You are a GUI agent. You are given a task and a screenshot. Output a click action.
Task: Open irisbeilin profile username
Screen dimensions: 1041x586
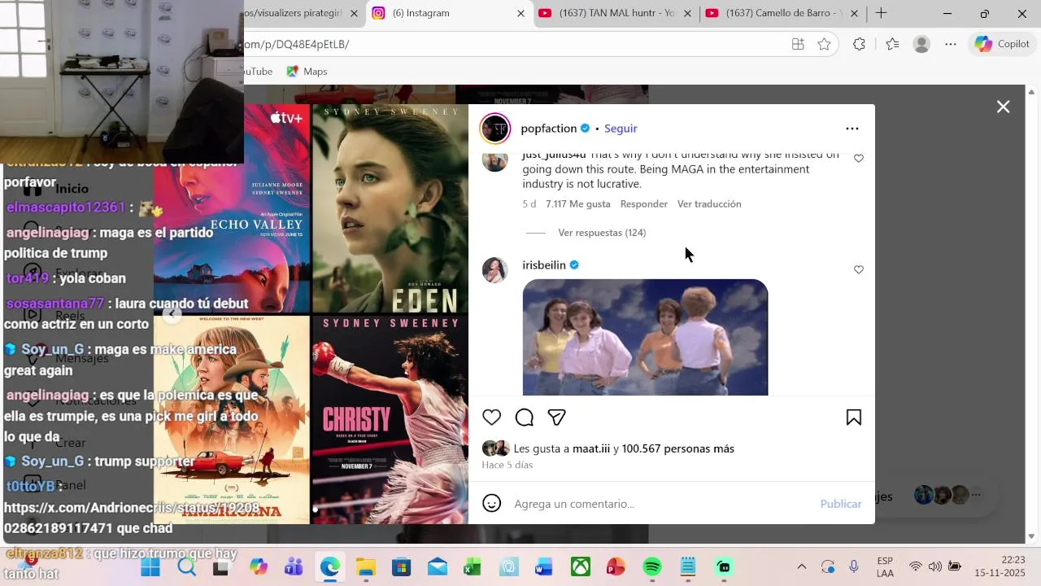(544, 265)
